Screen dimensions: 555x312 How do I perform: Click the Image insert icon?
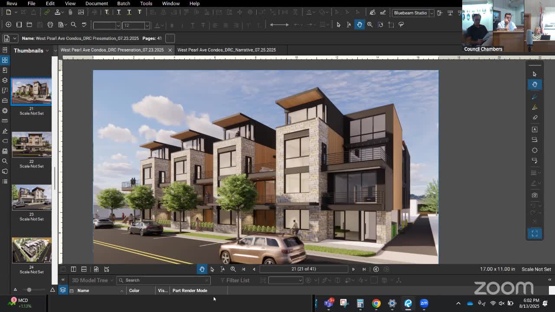[x=81, y=13]
